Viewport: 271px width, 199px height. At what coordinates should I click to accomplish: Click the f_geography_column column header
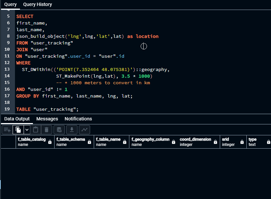pyautogui.click(x=154, y=142)
